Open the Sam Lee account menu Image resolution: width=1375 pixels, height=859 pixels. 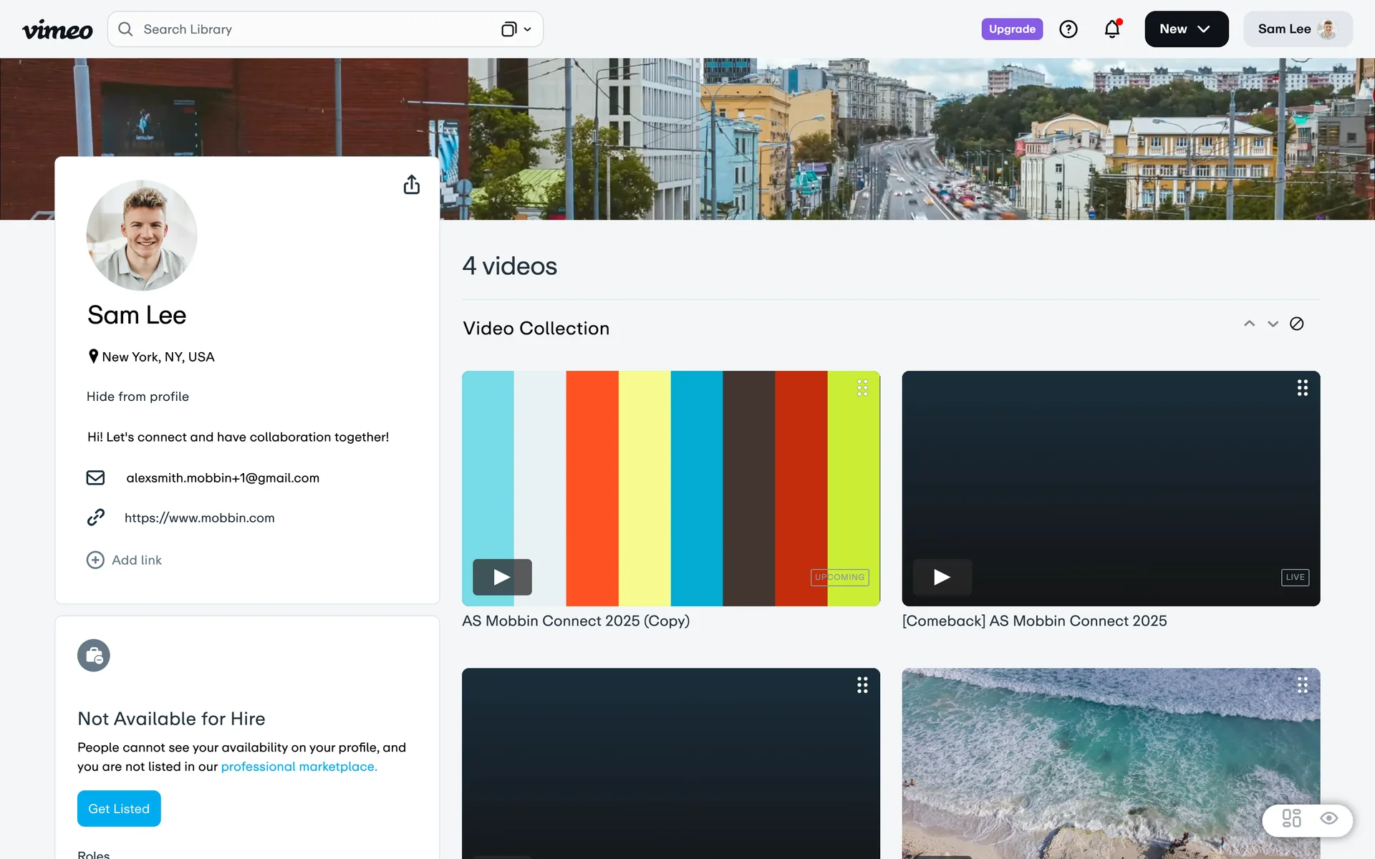pyautogui.click(x=1297, y=29)
